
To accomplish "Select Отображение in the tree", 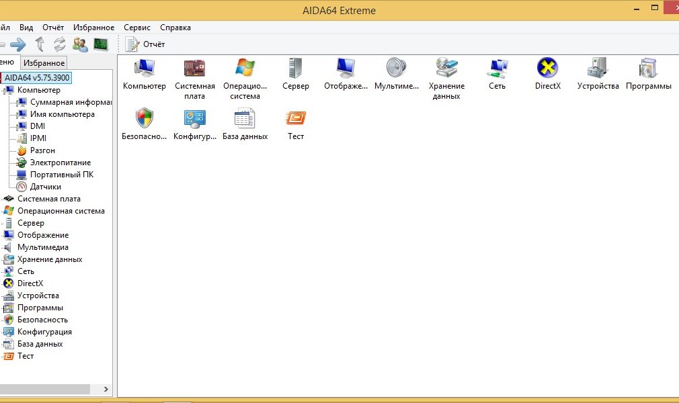I will [x=43, y=236].
